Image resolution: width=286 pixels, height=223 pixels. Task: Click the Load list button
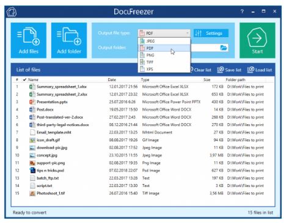coord(260,70)
